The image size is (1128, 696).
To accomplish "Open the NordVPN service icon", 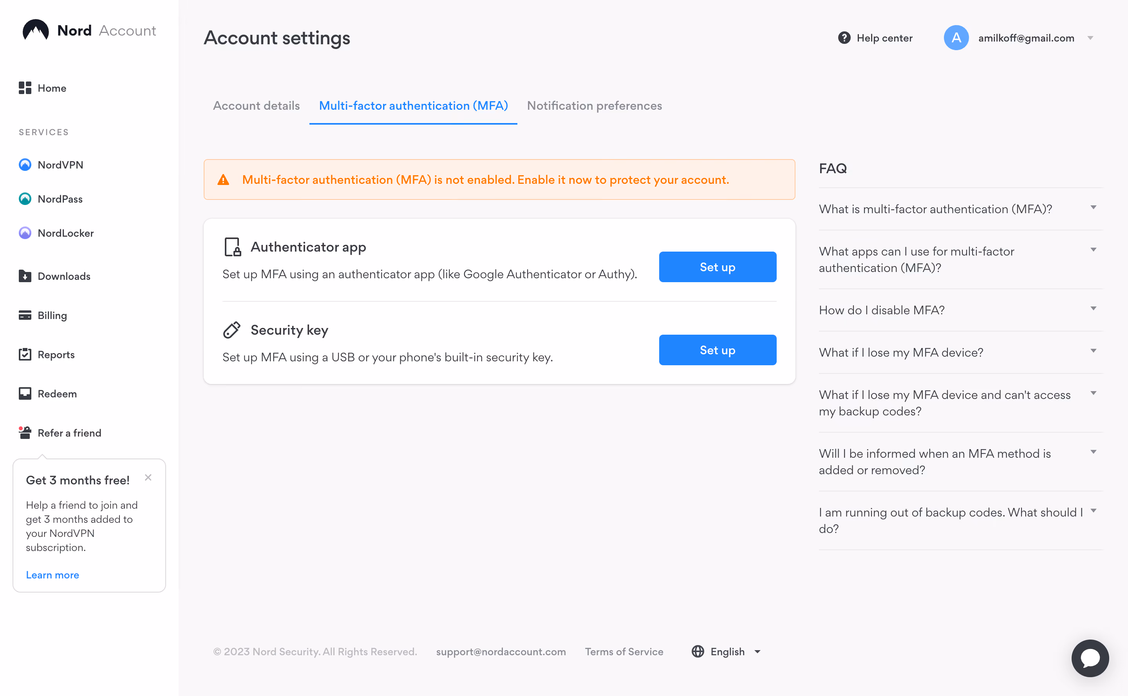I will 25,165.
